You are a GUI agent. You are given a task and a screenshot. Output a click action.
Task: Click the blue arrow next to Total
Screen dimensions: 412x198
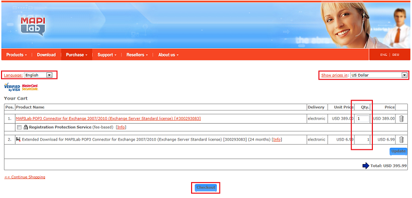[366, 166]
